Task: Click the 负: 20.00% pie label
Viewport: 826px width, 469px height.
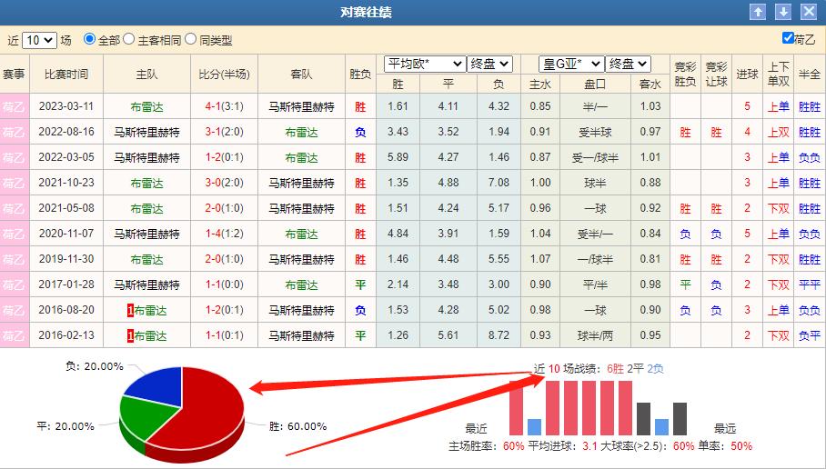Action: click(x=95, y=366)
